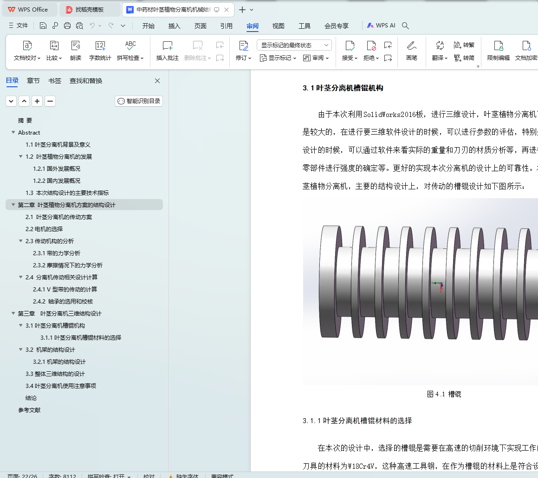Viewport: 538px width, 478px height.
Task: Go to previous comment icon
Action: click(220, 45)
